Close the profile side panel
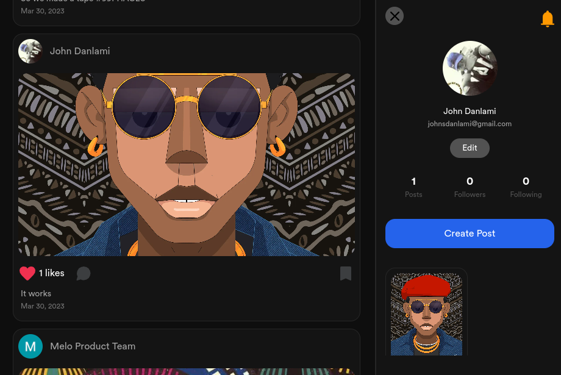The height and width of the screenshot is (375, 561). coord(395,16)
